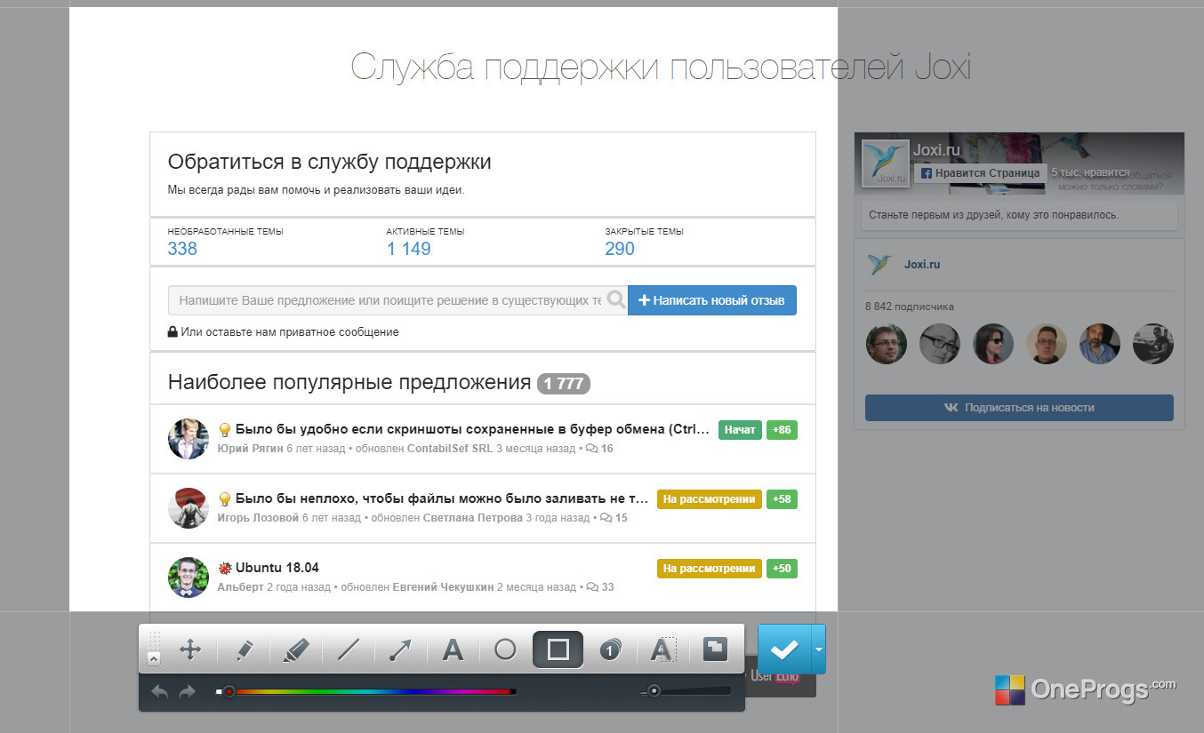Viewport: 1204px width, 733px height.
Task: Open the file upload suggestion by Игорь Лозовой
Action: coord(442,499)
